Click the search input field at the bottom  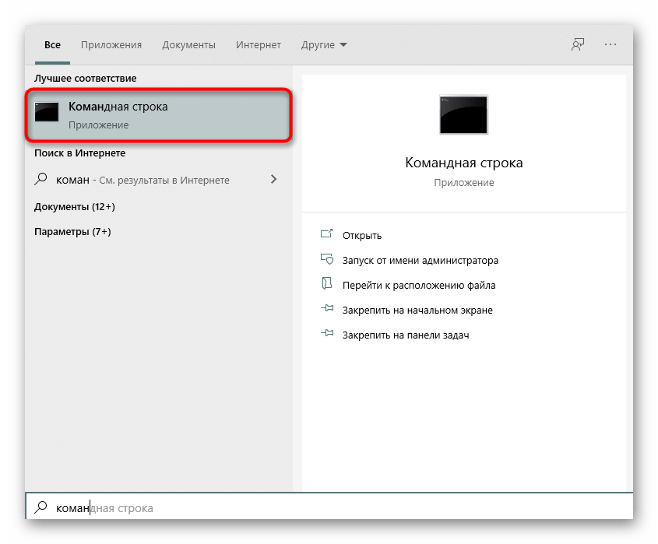(x=335, y=507)
